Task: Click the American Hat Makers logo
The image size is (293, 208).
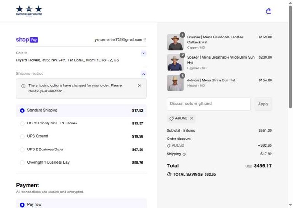Action: coord(29,11)
